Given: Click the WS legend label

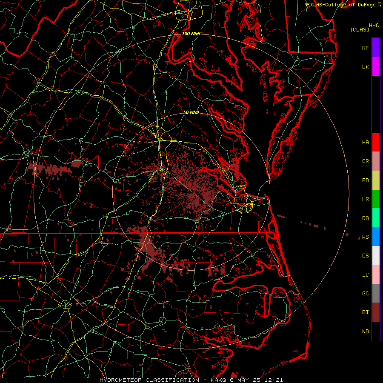Looking at the screenshot, I should pyautogui.click(x=365, y=237).
